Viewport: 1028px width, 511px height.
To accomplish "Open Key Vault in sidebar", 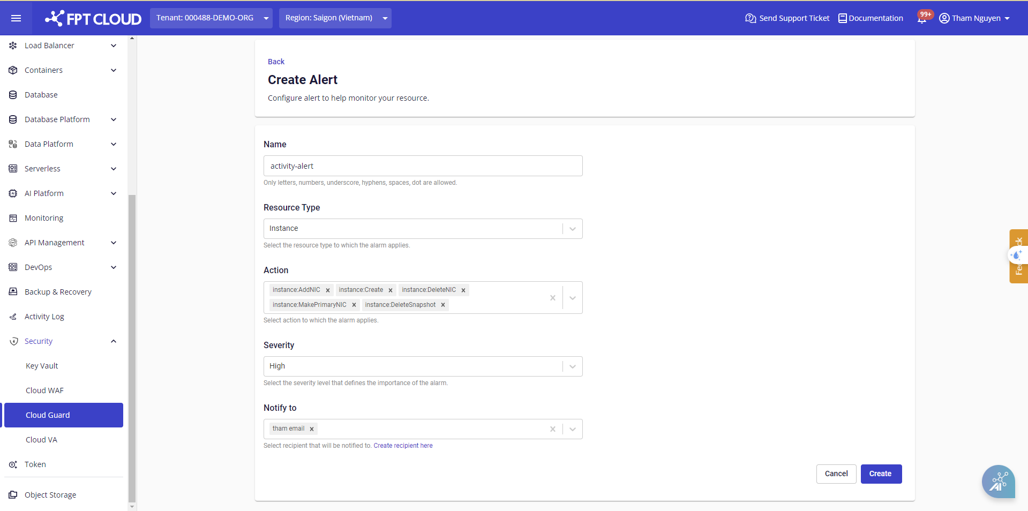I will click(42, 366).
